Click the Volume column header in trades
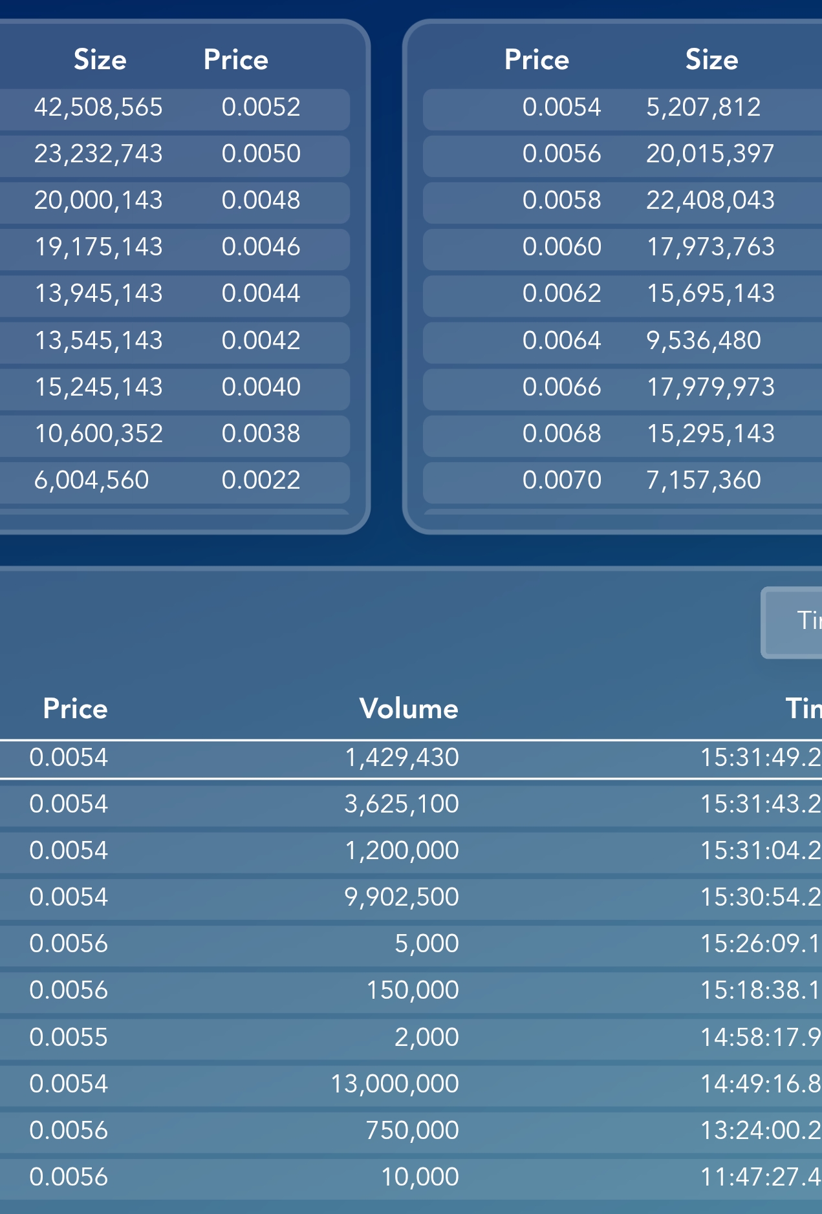 click(409, 709)
